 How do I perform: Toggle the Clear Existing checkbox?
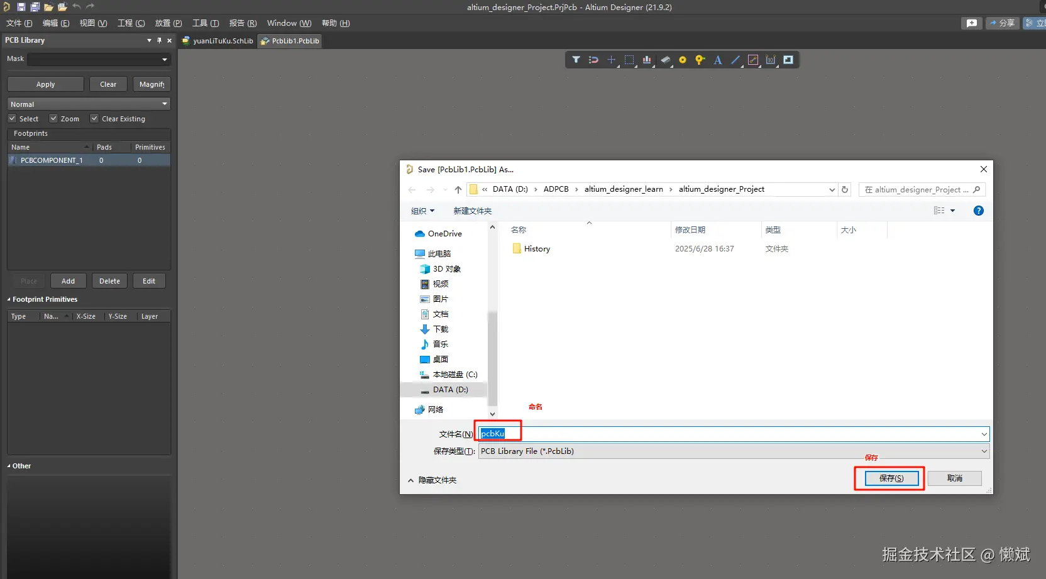[x=94, y=118]
